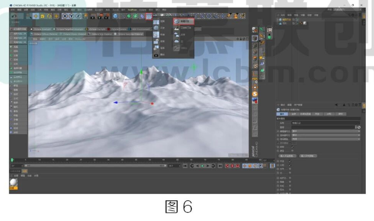The width and height of the screenshot is (374, 221).
Task: Click the Undo arrow icon
Action: click(14, 16)
